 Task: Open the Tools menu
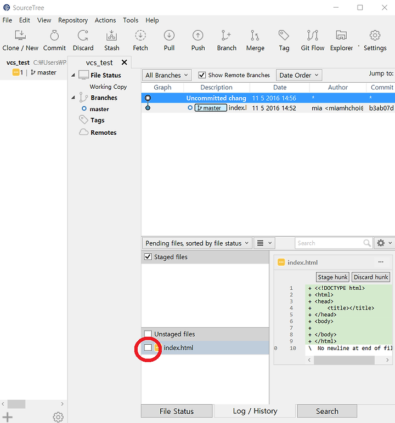[131, 20]
